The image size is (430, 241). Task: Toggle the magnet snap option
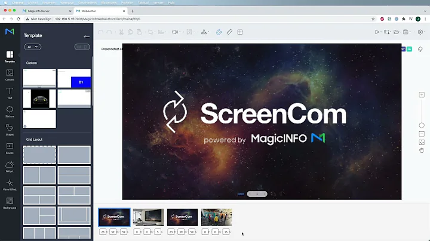(x=219, y=32)
